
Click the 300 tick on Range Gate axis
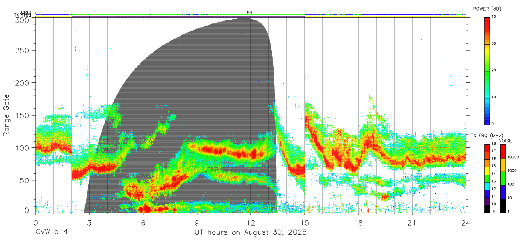pos(23,20)
